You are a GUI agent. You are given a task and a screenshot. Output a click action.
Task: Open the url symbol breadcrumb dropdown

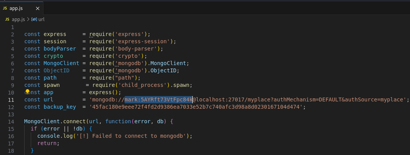tap(41, 19)
